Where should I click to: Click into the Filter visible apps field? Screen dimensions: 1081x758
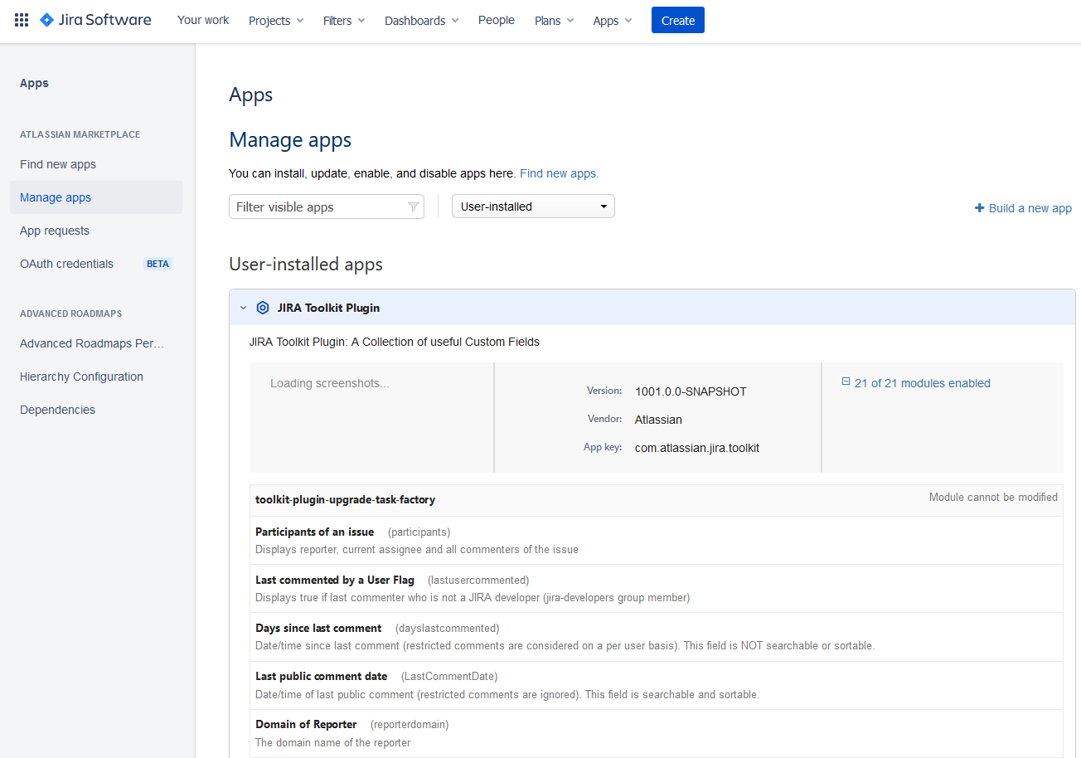(x=327, y=207)
